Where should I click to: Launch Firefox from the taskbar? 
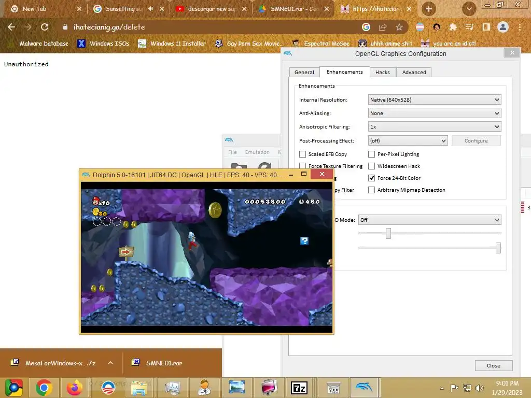(x=75, y=388)
